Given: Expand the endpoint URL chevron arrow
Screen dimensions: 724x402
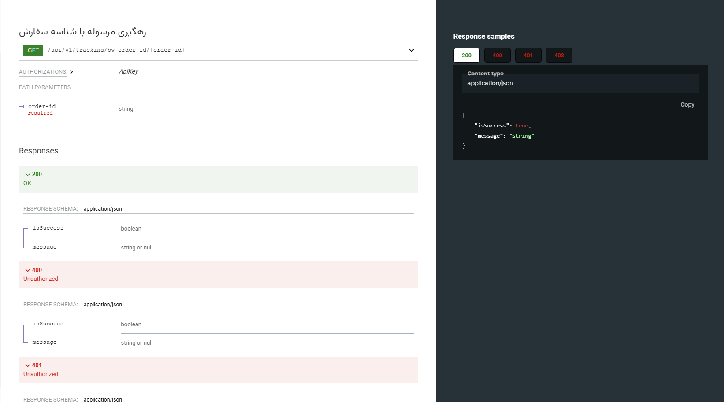Looking at the screenshot, I should [x=411, y=50].
